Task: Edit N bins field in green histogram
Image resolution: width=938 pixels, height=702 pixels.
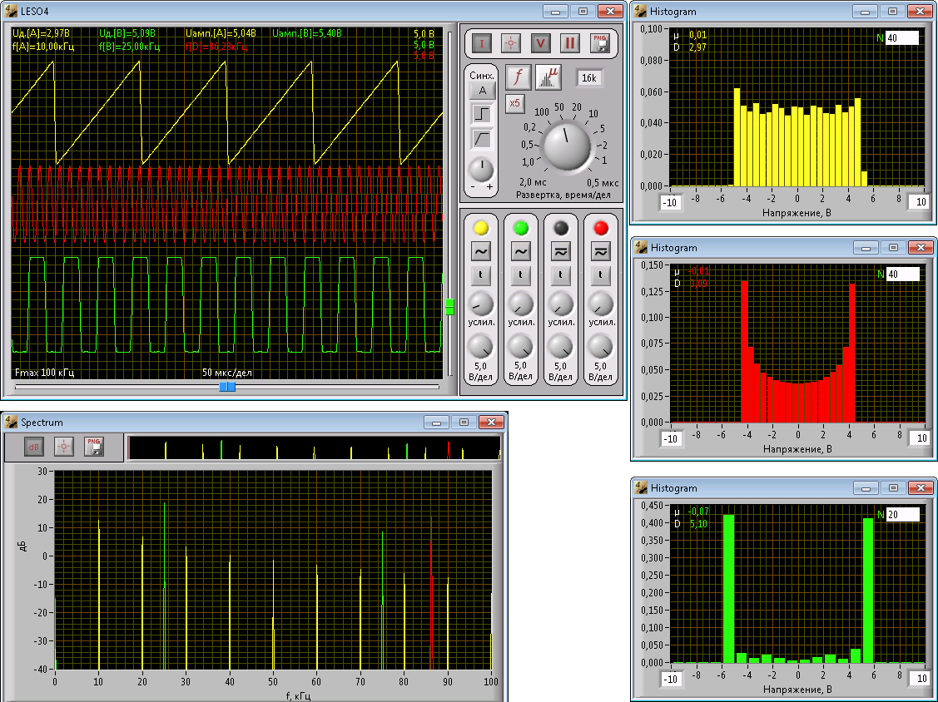Action: point(902,514)
